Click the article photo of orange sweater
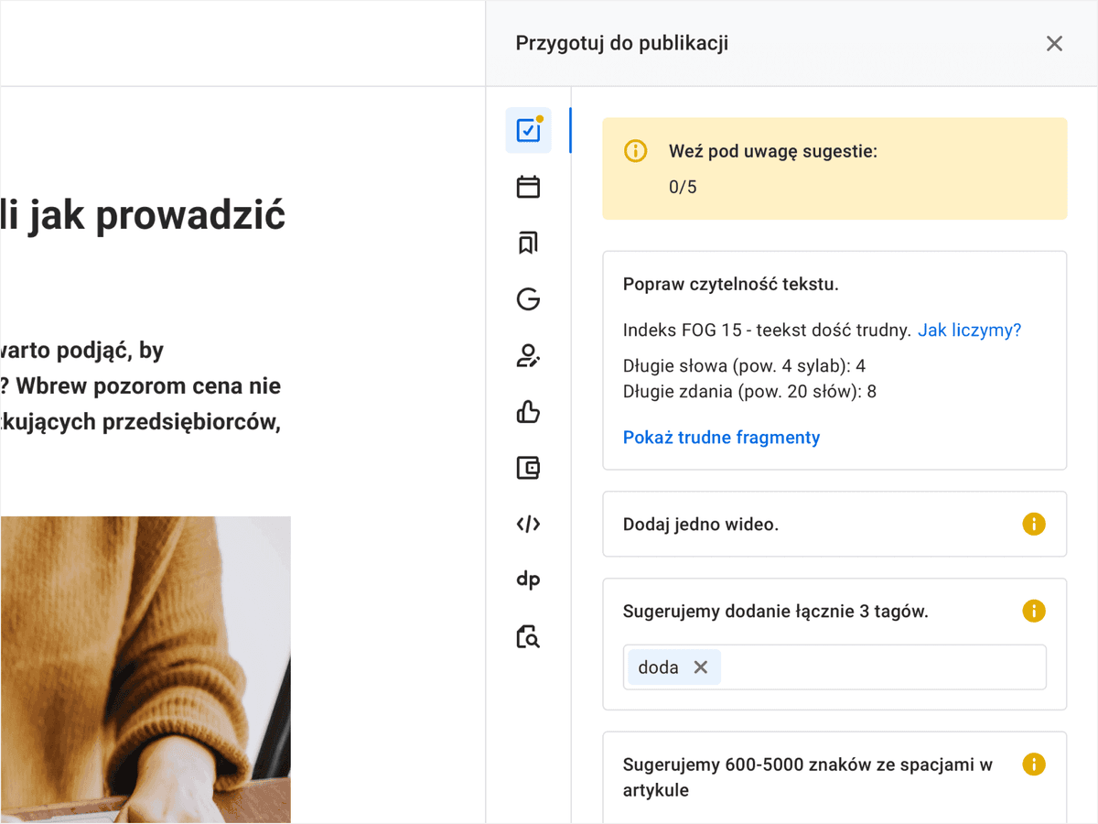1098x824 pixels. [145, 669]
